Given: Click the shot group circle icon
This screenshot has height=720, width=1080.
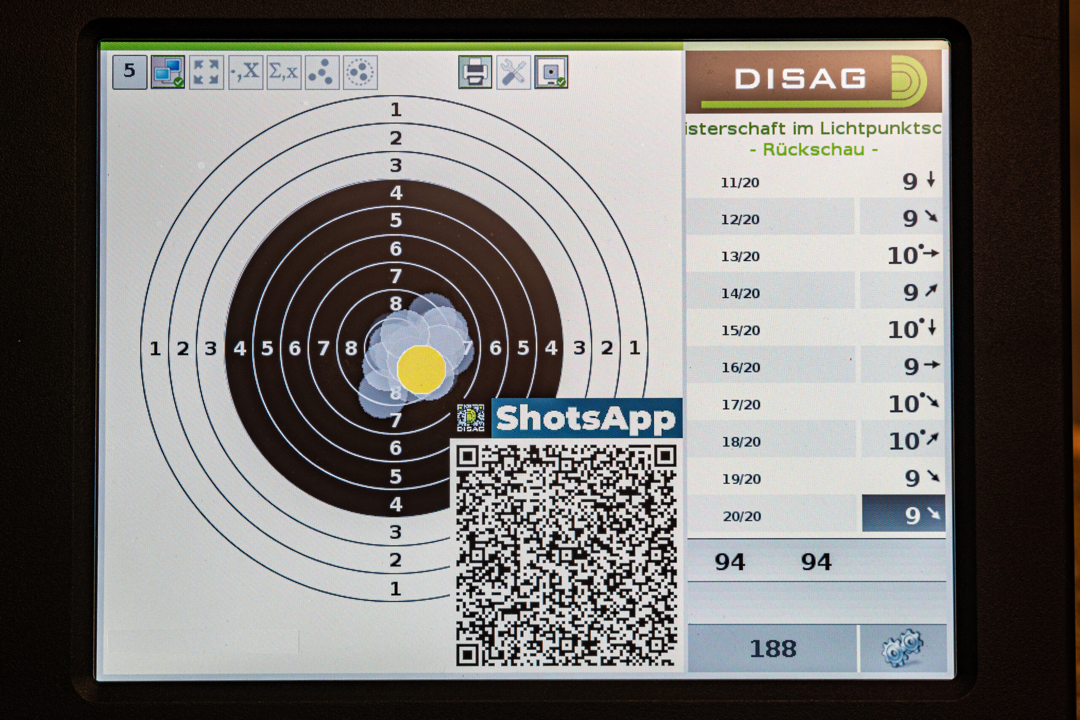Looking at the screenshot, I should [x=360, y=72].
